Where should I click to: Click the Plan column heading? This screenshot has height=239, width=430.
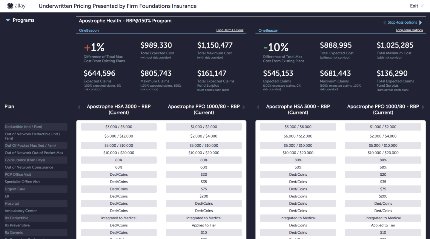pos(9,107)
